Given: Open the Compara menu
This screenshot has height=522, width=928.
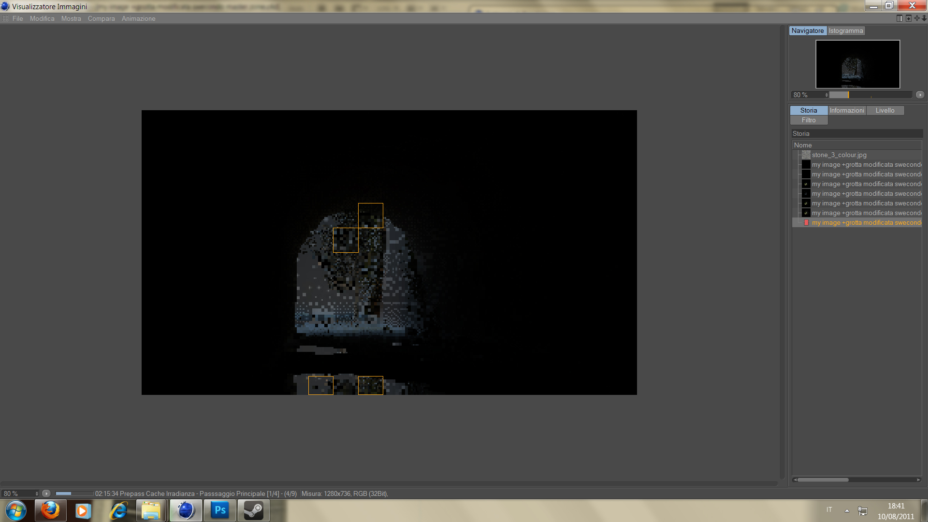Looking at the screenshot, I should [101, 18].
